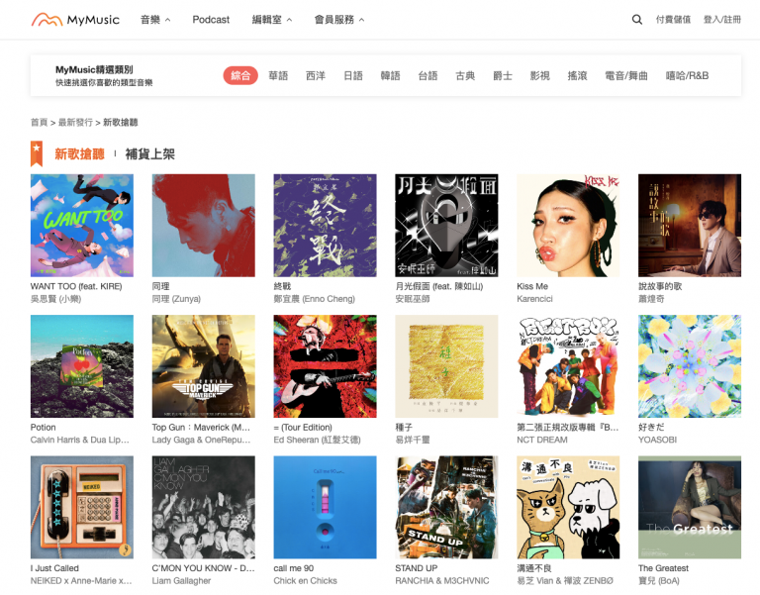
Task: Open the Top Gun Maverick album cover
Action: (x=204, y=366)
